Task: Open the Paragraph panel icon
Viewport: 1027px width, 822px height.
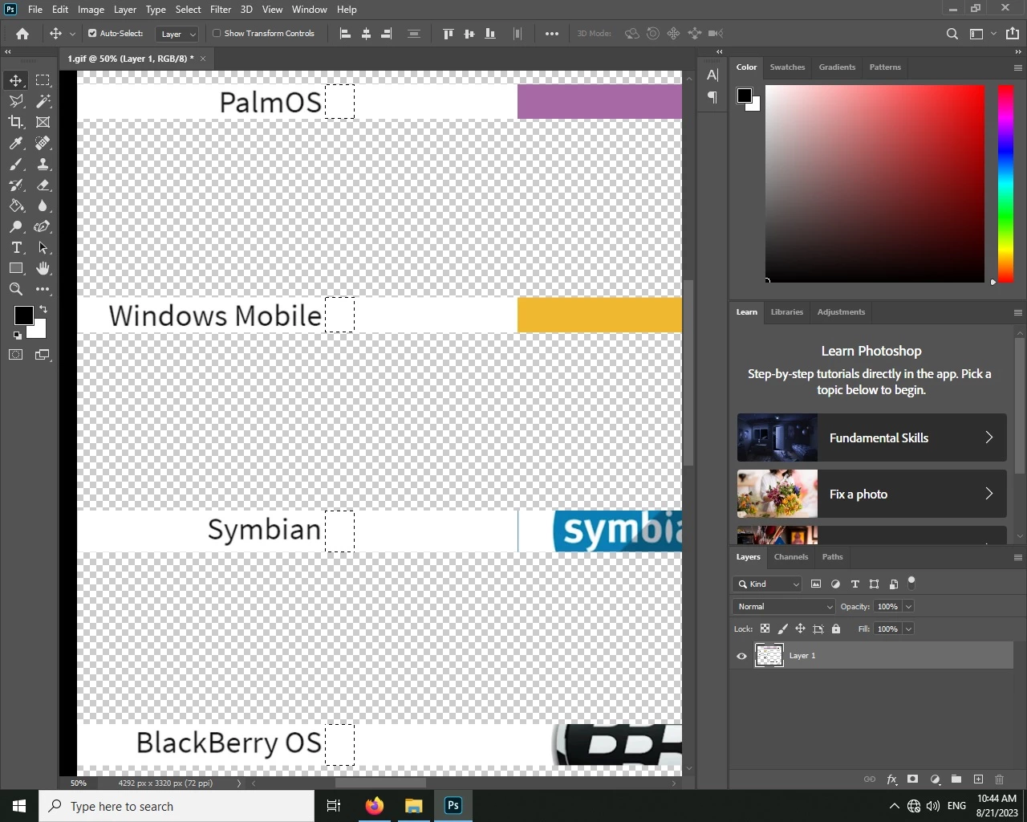Action: coord(712,97)
